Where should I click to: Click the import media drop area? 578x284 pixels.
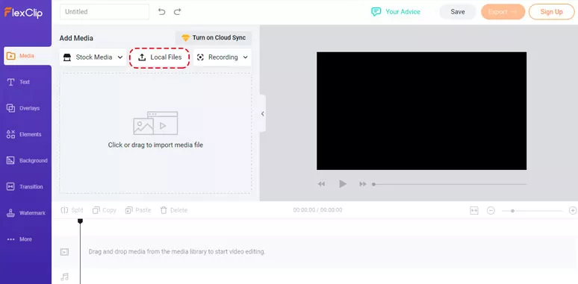[x=155, y=133]
